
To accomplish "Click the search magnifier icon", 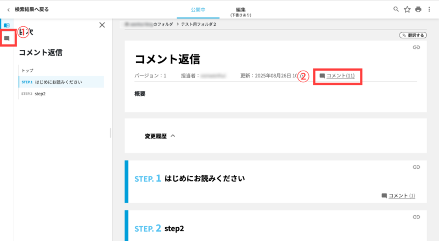I will pyautogui.click(x=396, y=9).
